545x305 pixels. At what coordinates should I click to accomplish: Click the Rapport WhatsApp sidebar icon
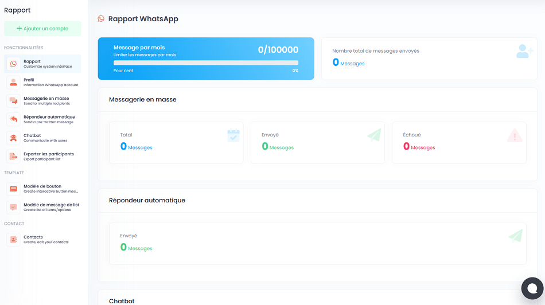coord(13,64)
